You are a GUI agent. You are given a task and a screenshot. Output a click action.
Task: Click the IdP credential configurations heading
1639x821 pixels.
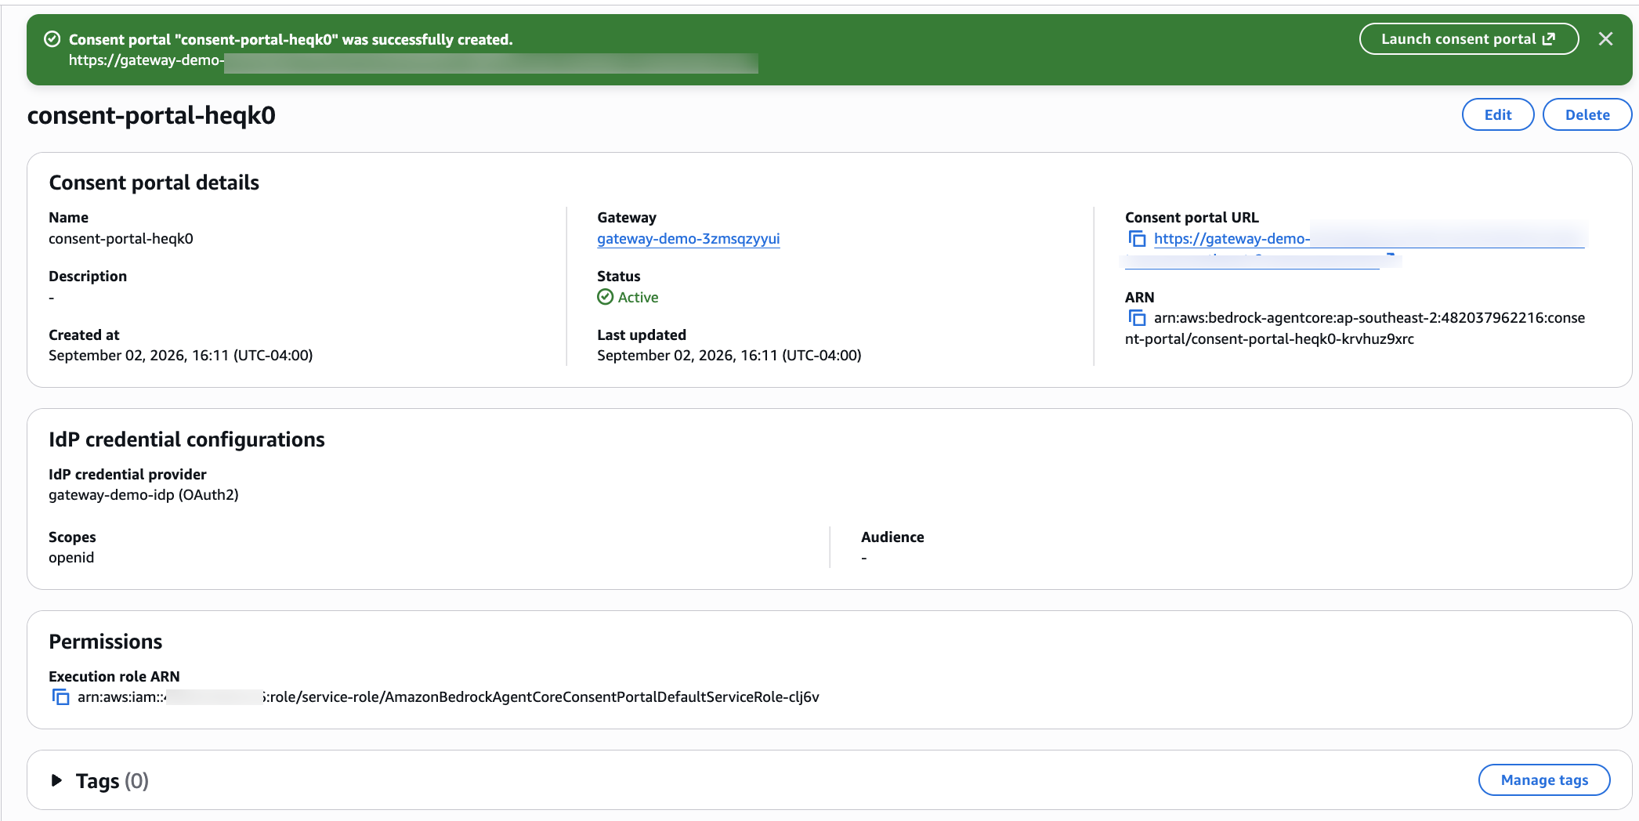[x=186, y=439]
